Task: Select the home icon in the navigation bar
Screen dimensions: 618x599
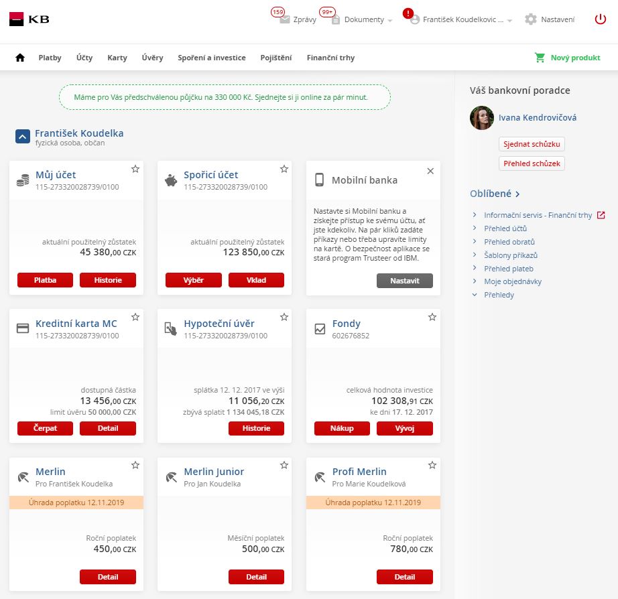Action: [19, 58]
